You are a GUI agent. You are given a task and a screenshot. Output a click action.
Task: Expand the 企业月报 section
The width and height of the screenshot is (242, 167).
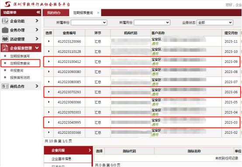point(68,150)
